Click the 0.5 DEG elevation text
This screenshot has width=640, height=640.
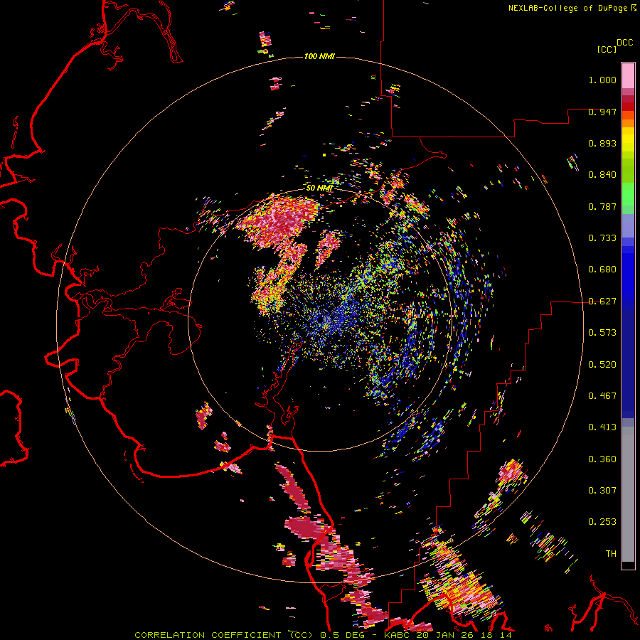[342, 635]
